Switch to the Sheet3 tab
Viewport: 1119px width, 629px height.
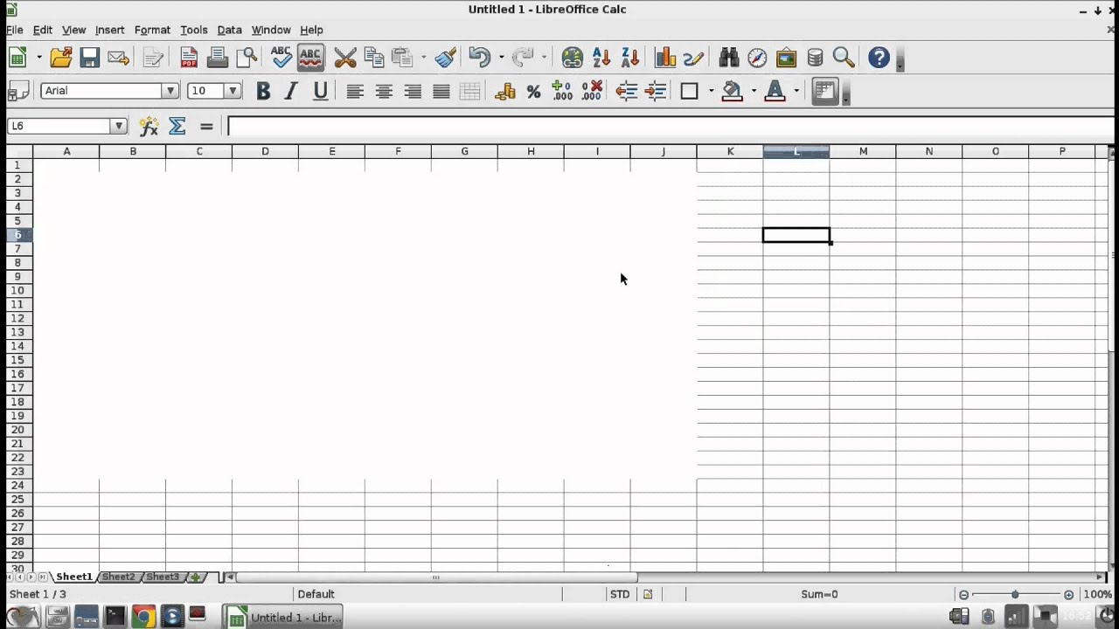click(x=162, y=577)
